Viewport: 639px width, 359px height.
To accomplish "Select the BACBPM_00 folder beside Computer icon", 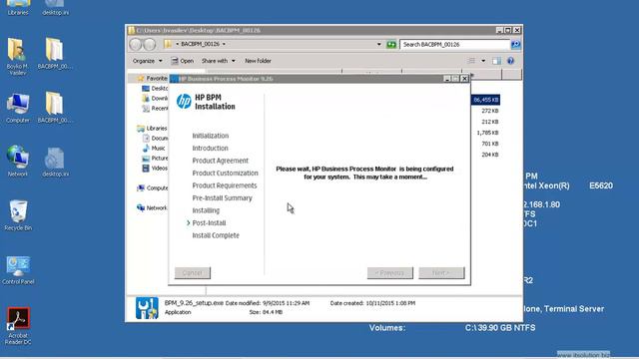I will click(x=55, y=108).
